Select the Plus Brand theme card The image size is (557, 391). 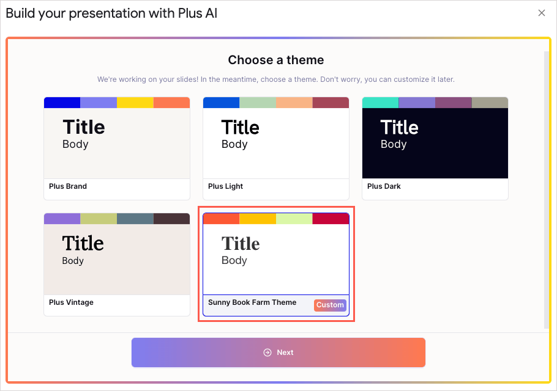[117, 148]
